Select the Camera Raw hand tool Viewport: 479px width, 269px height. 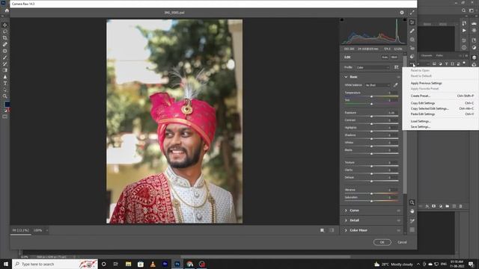tap(412, 211)
